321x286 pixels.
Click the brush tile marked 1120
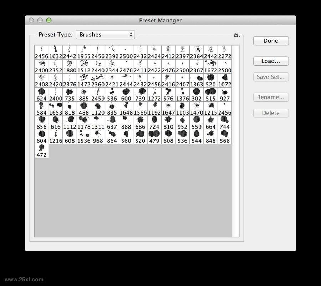click(x=98, y=109)
